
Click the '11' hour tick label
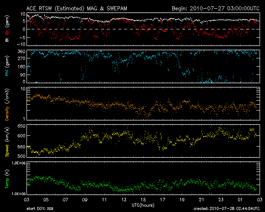pos(104,200)
